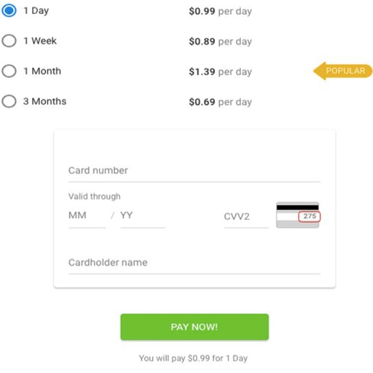This screenshot has width=373, height=373.
Task: Click the "Valid through" label
Action: pos(94,197)
